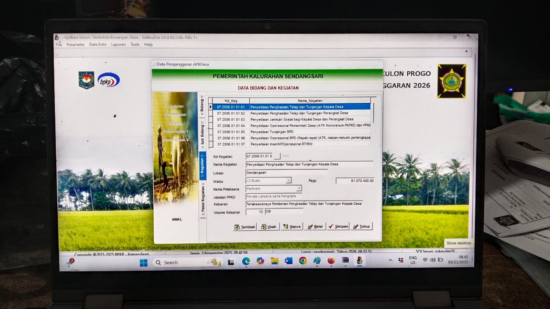550x309 pixels.
Task: Show hidden system tray icons
Action: click(390, 260)
